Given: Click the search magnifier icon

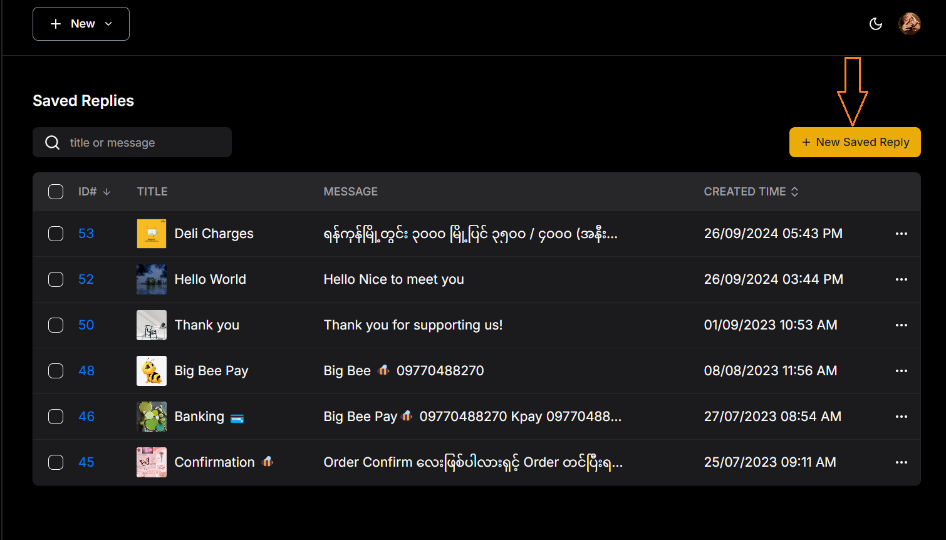Looking at the screenshot, I should (x=53, y=143).
